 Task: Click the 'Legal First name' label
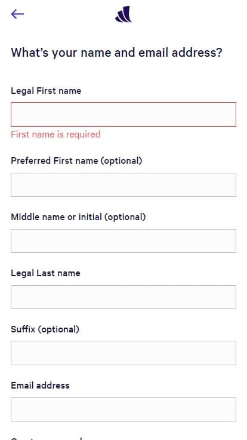point(46,91)
